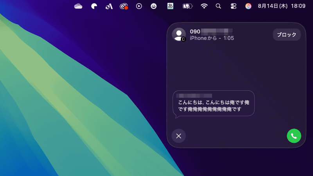Click the caller contact avatar
Screen dimensions: 313x176
point(179,34)
